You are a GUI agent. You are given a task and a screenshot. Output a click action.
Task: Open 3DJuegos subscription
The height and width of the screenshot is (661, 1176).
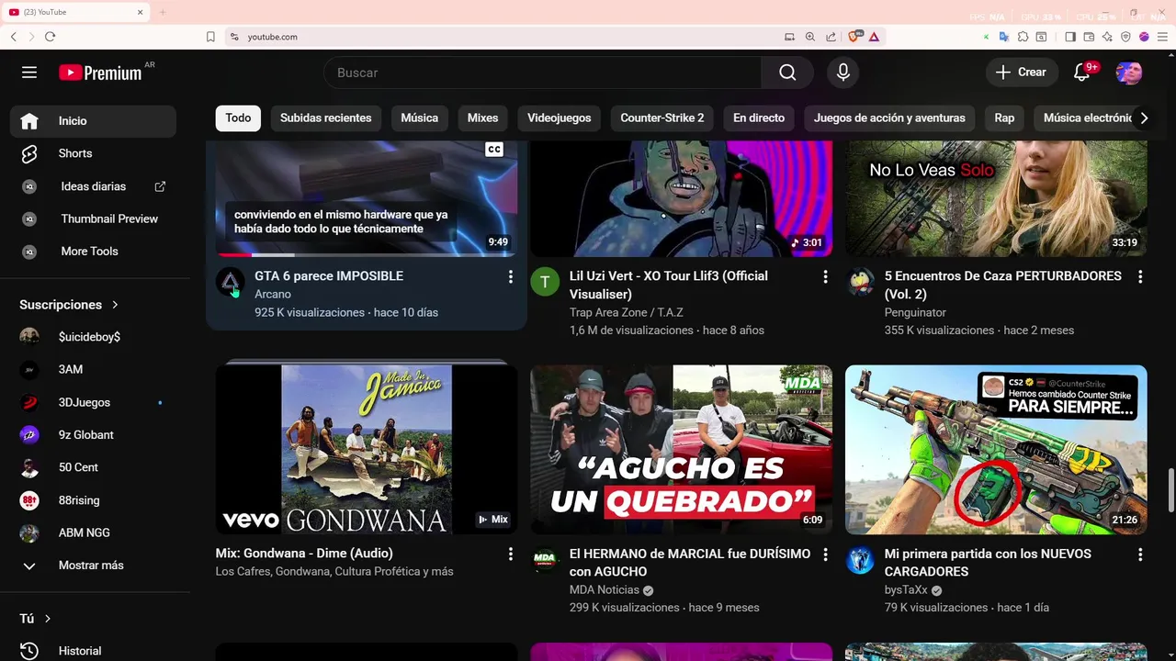pos(93,402)
